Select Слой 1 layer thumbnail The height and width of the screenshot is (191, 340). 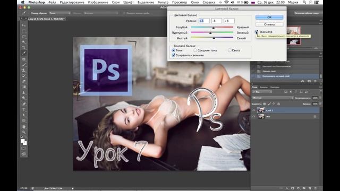[x=261, y=110]
